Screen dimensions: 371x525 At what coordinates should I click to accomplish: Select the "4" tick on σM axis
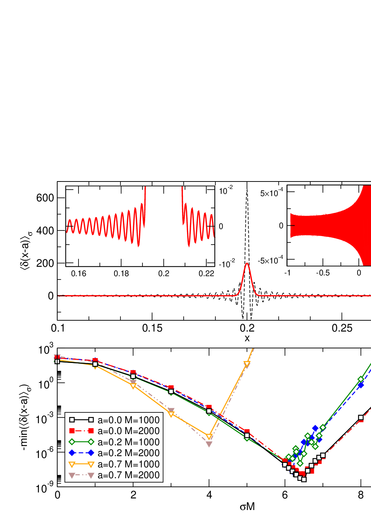coord(209,495)
